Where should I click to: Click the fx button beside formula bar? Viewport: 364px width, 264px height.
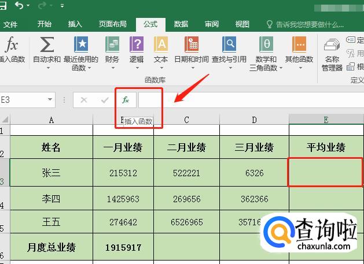point(126,100)
